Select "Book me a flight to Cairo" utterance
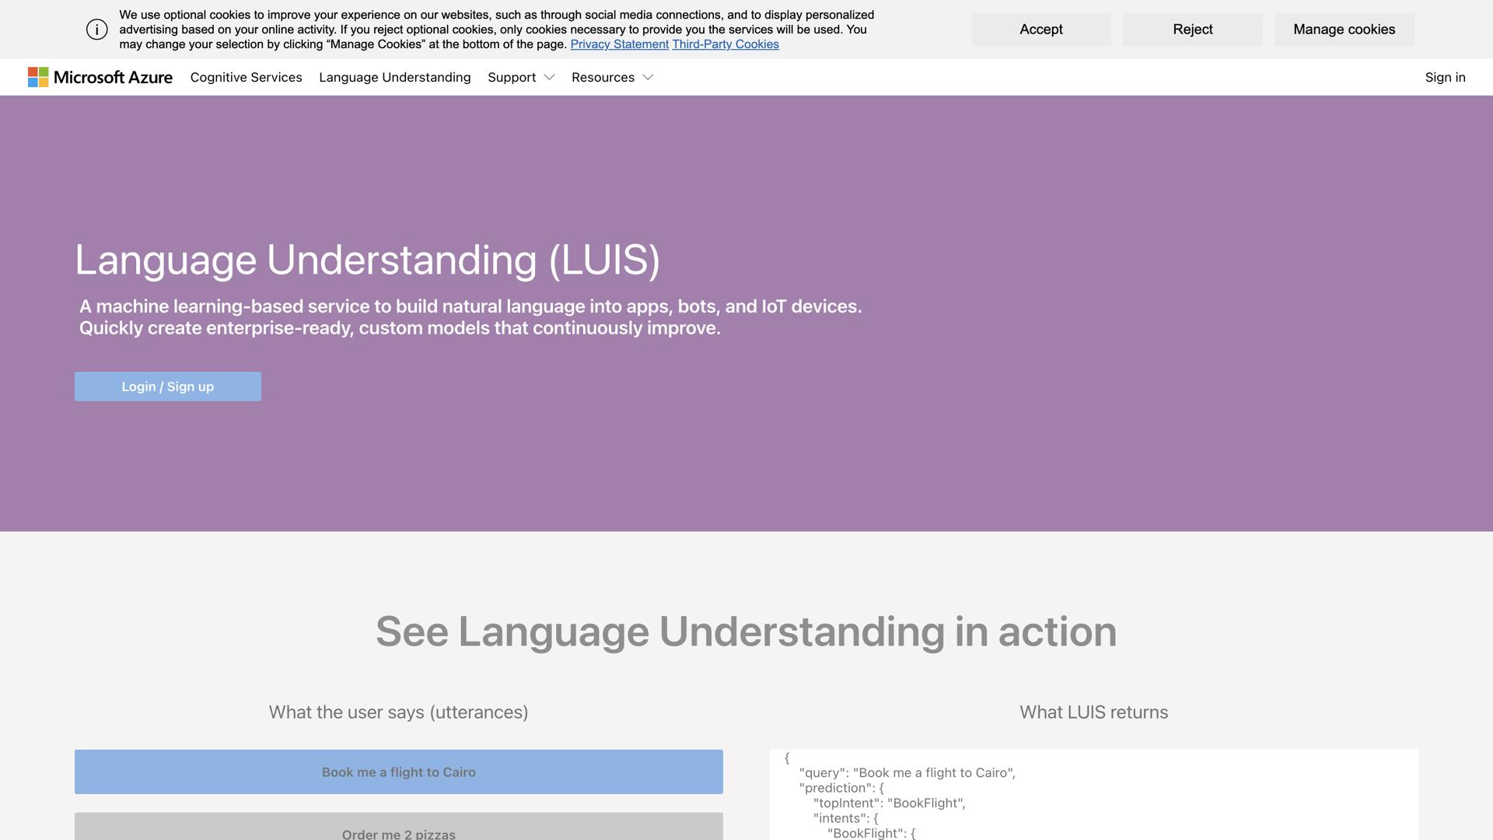Viewport: 1493px width, 840px height. 398,772
